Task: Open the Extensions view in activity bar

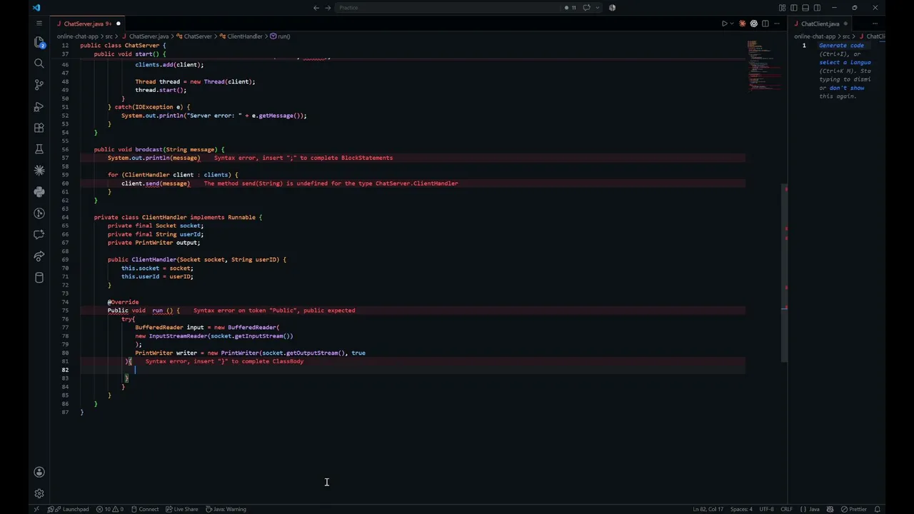Action: pyautogui.click(x=39, y=128)
